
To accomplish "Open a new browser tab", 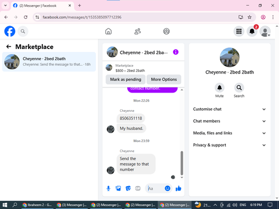I will 80,6.
